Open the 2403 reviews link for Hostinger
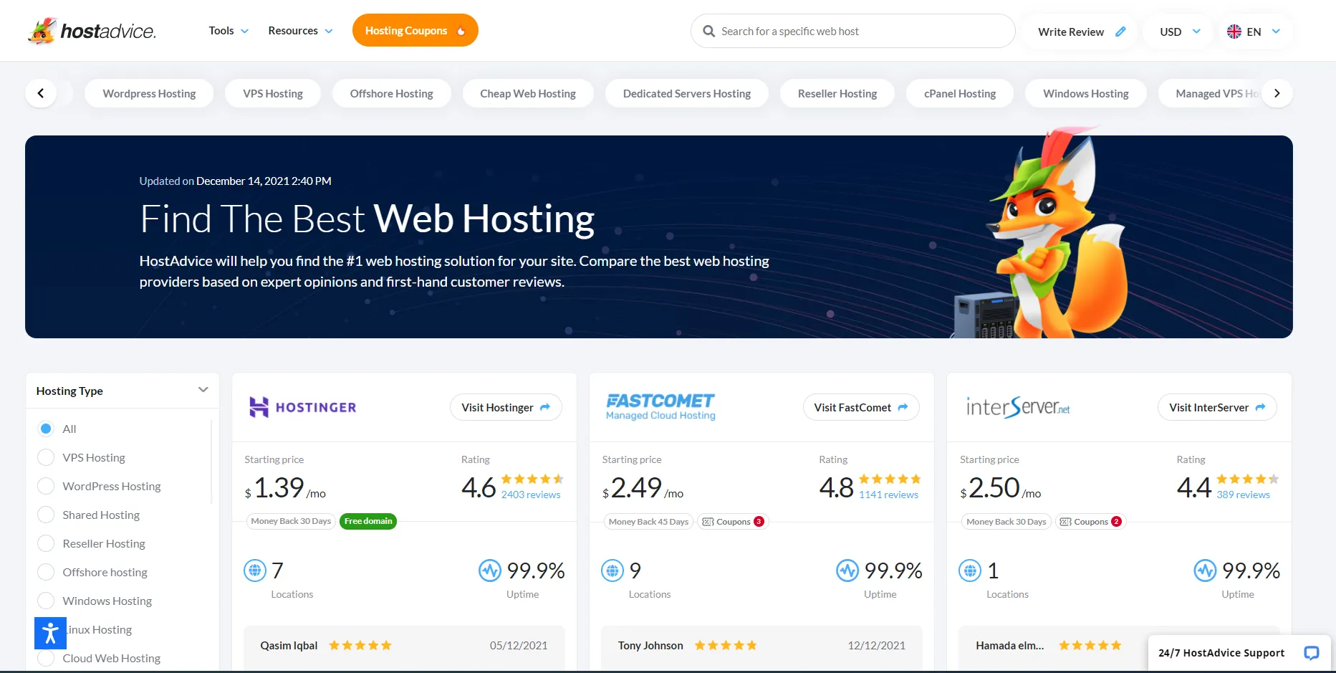The image size is (1336, 673). click(530, 495)
